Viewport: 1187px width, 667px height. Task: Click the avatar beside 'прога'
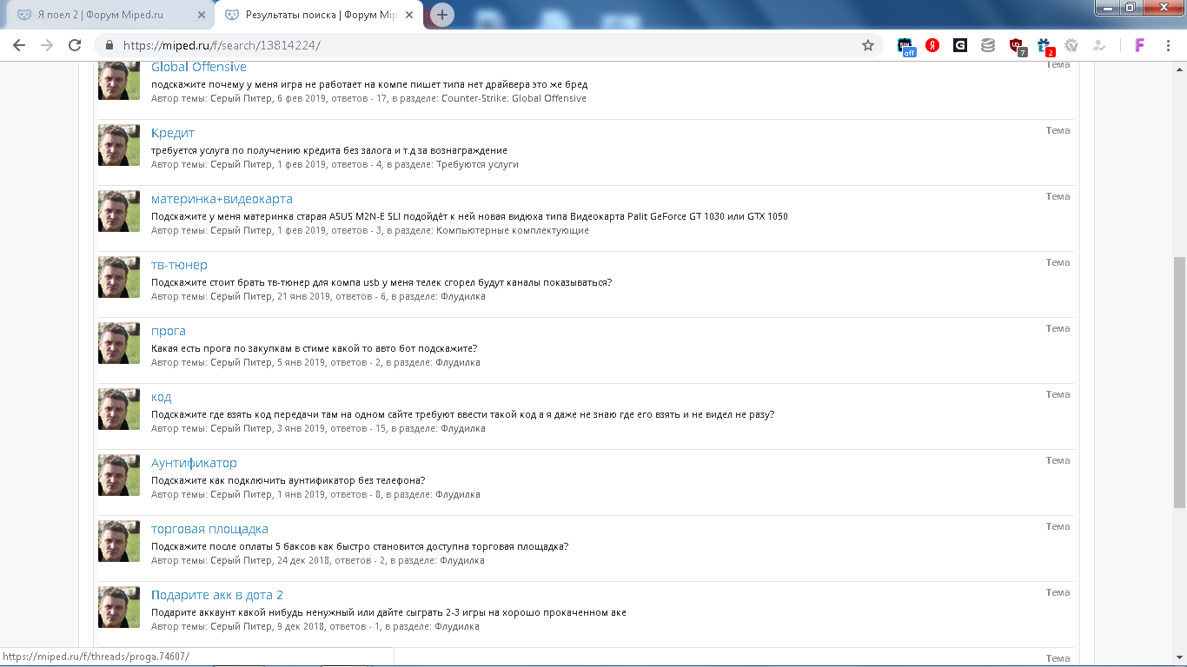(x=119, y=343)
